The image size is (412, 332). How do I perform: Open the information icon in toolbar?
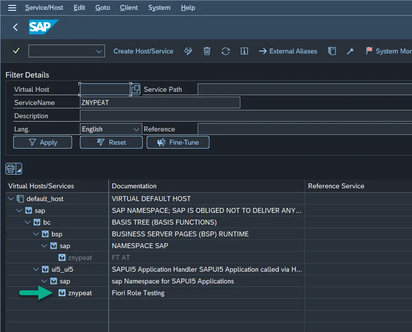[244, 51]
